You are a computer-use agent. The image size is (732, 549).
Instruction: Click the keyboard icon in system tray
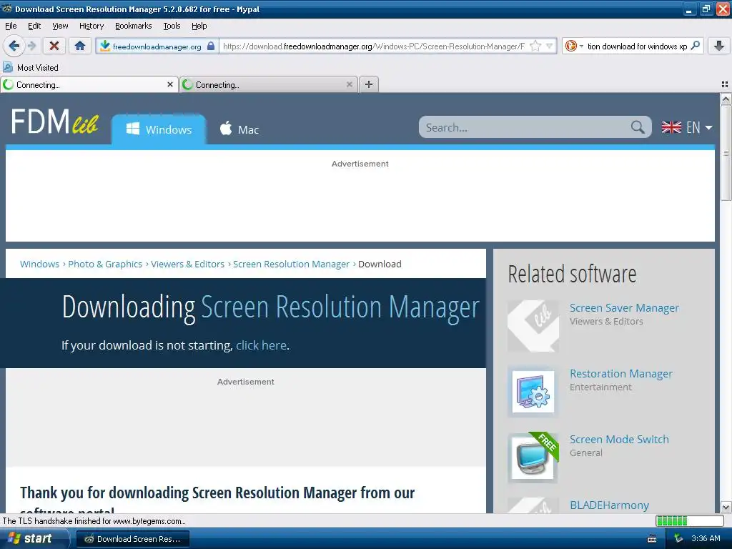[x=652, y=539]
